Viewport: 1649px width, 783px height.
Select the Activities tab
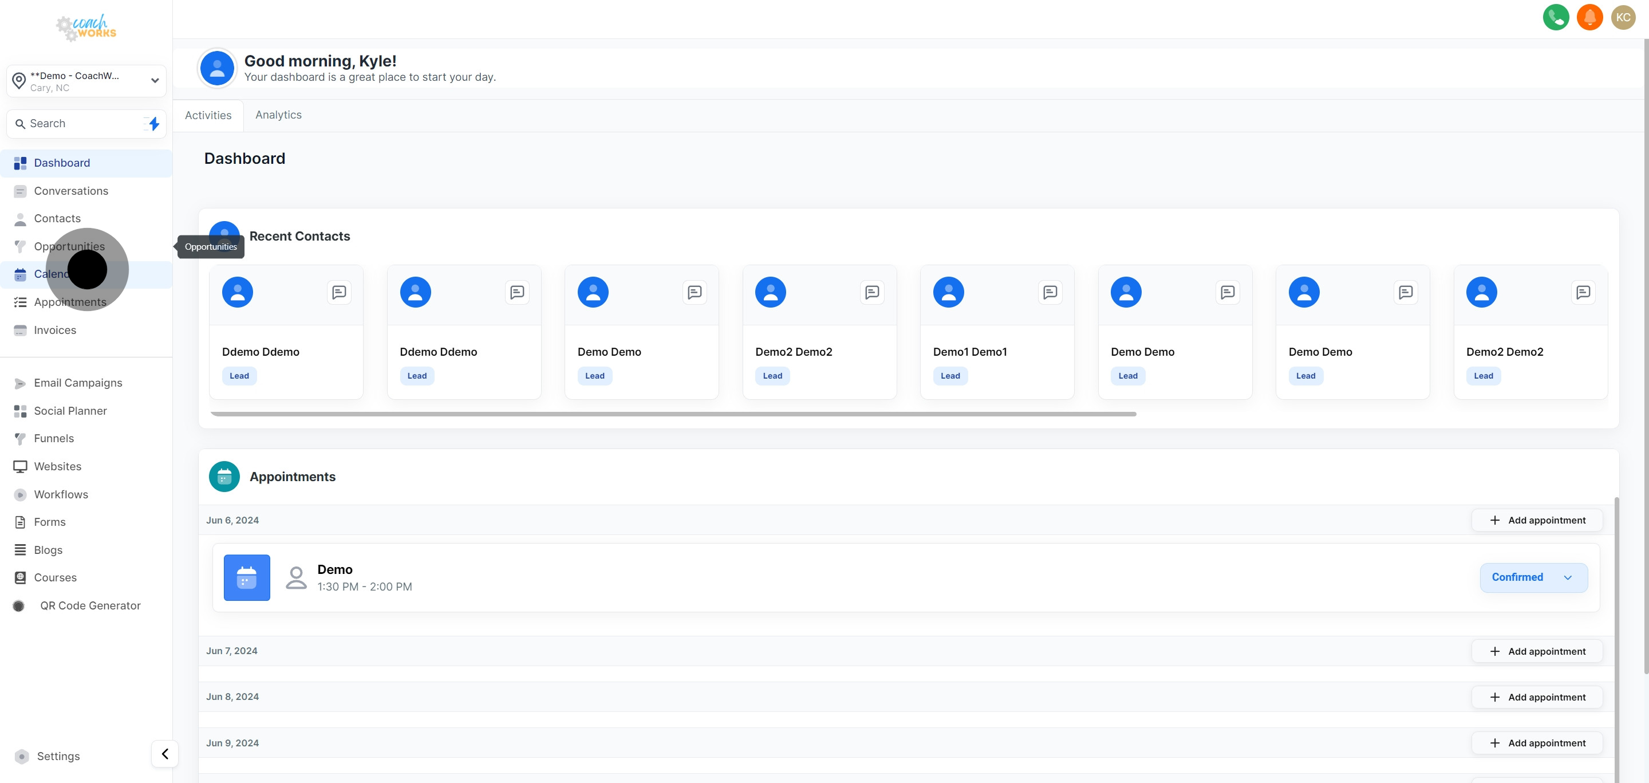[x=208, y=115]
